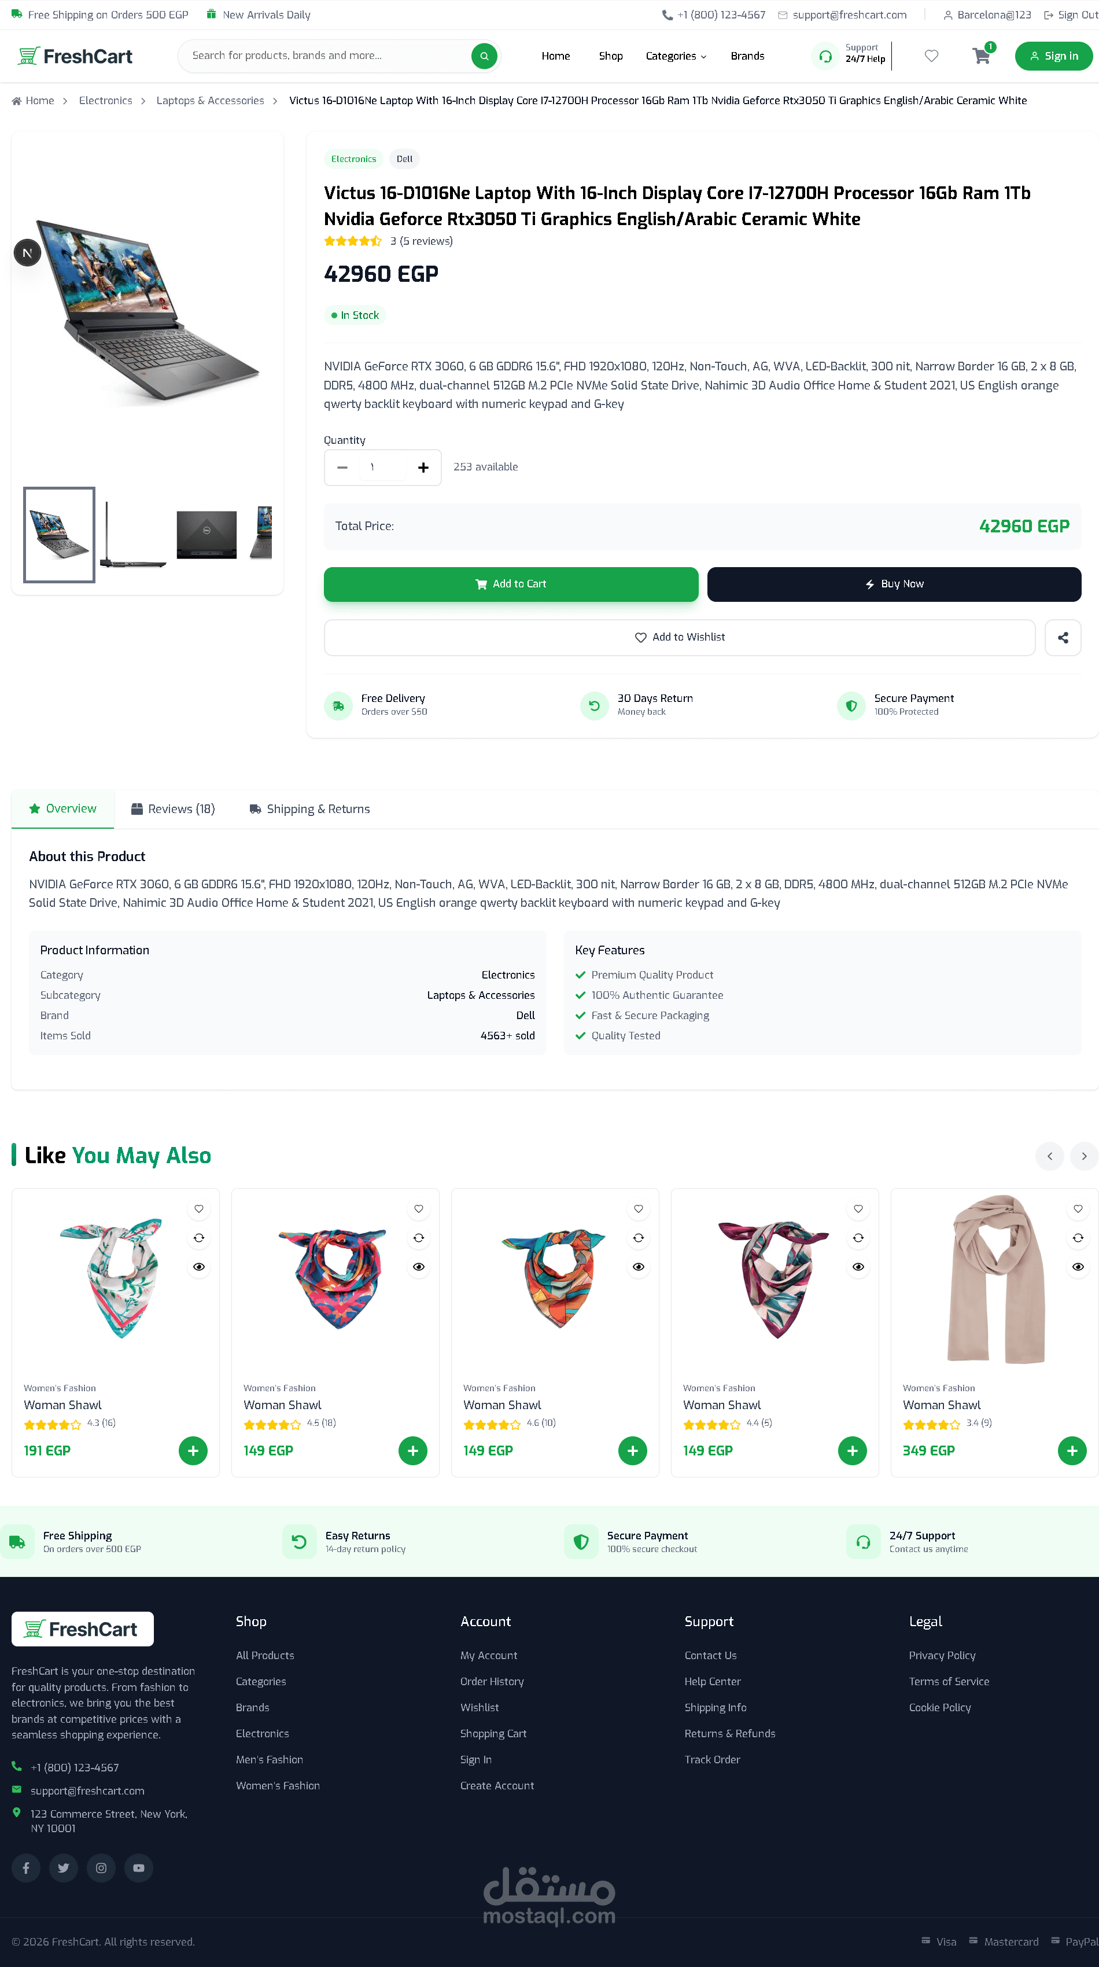Toggle wishlist heart on first Woman Shawl card
1099x1967 pixels.
(x=198, y=1209)
